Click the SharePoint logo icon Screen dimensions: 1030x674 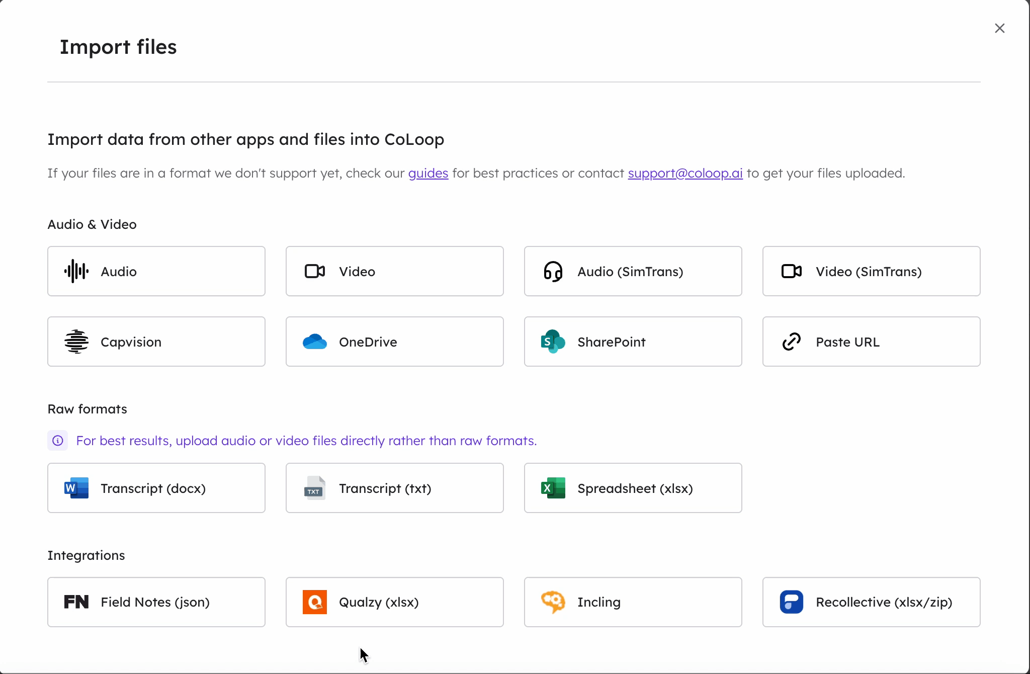pos(553,342)
